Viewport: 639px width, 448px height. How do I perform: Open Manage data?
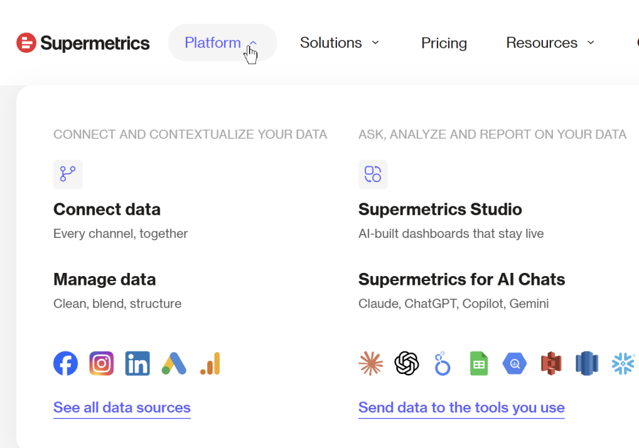[105, 279]
